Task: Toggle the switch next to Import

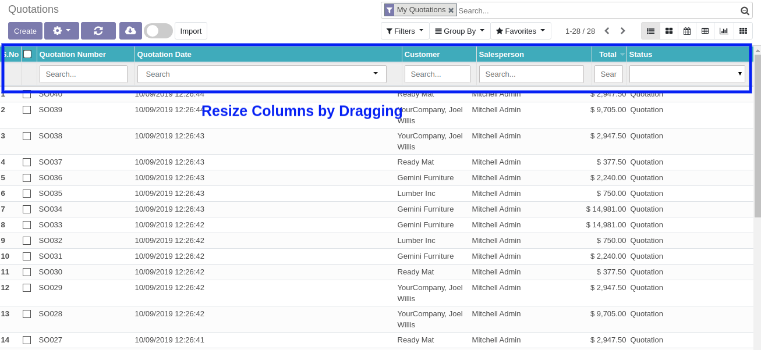Action: [158, 31]
